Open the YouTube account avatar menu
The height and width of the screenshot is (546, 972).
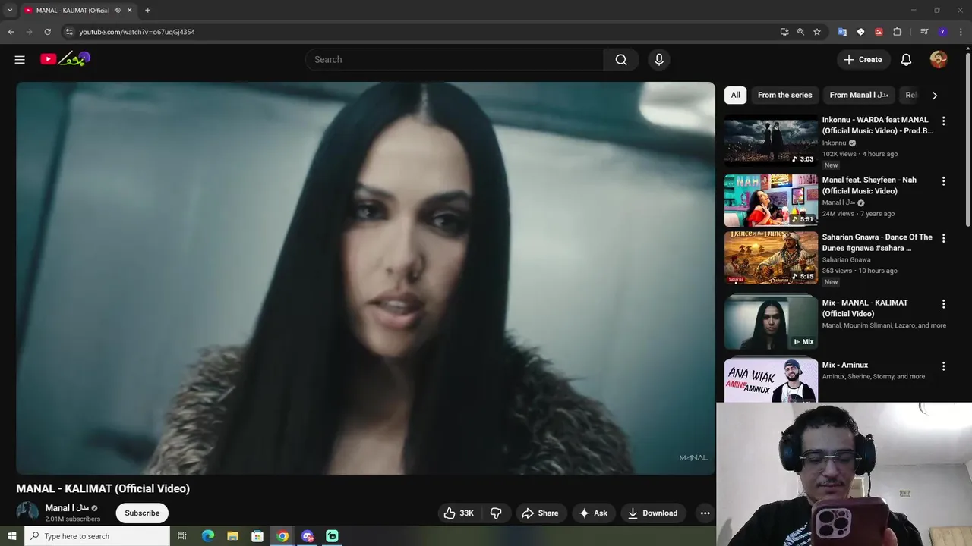(x=939, y=59)
